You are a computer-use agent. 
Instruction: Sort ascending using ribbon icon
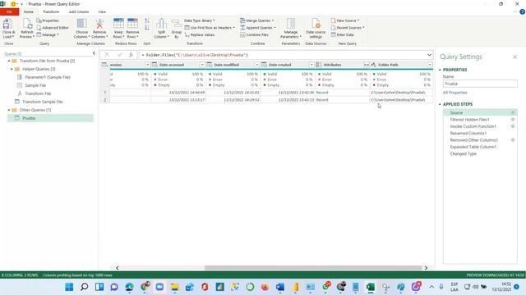147,20
